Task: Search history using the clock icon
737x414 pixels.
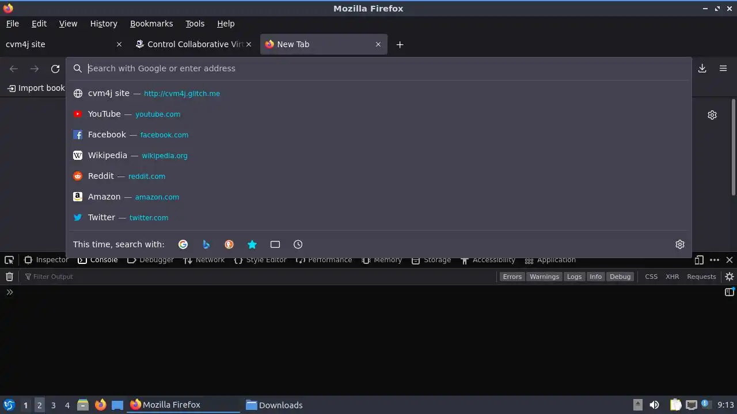Action: 298,244
